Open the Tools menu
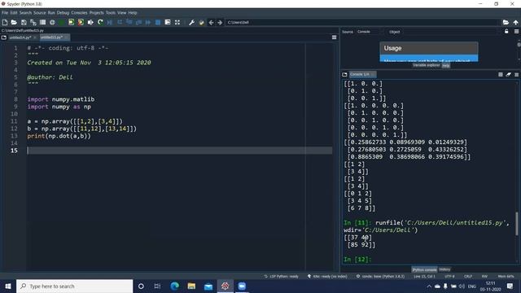The width and height of the screenshot is (521, 293). pos(111,13)
